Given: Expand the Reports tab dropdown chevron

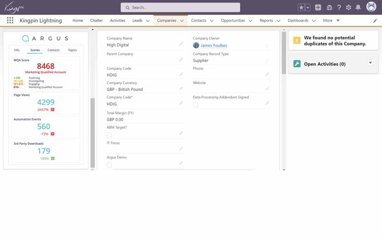Looking at the screenshot, I should point(278,21).
